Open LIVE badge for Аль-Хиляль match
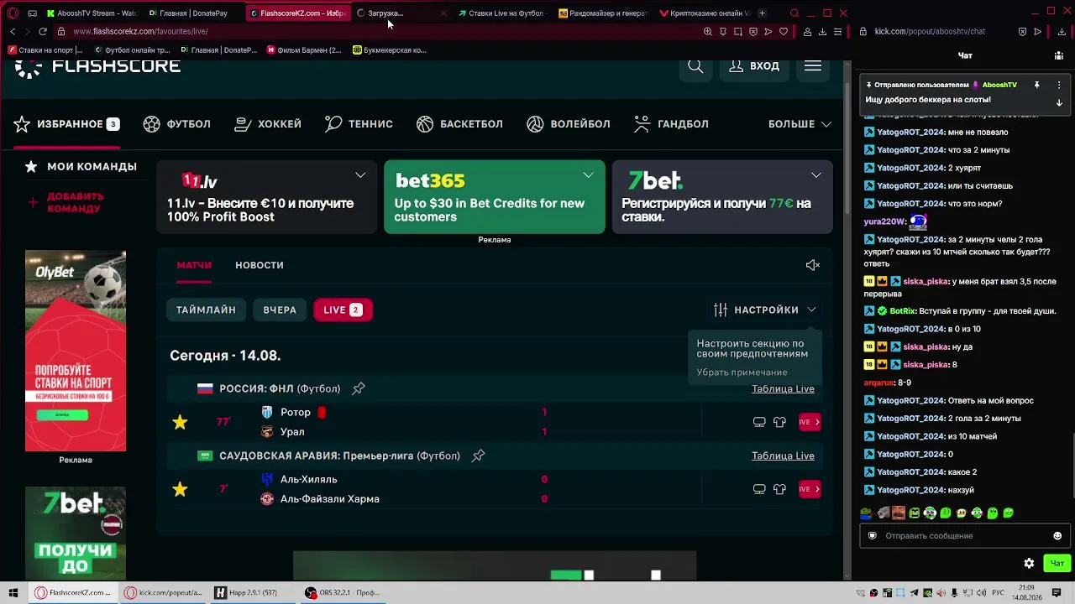The height and width of the screenshot is (604, 1075). click(x=809, y=489)
